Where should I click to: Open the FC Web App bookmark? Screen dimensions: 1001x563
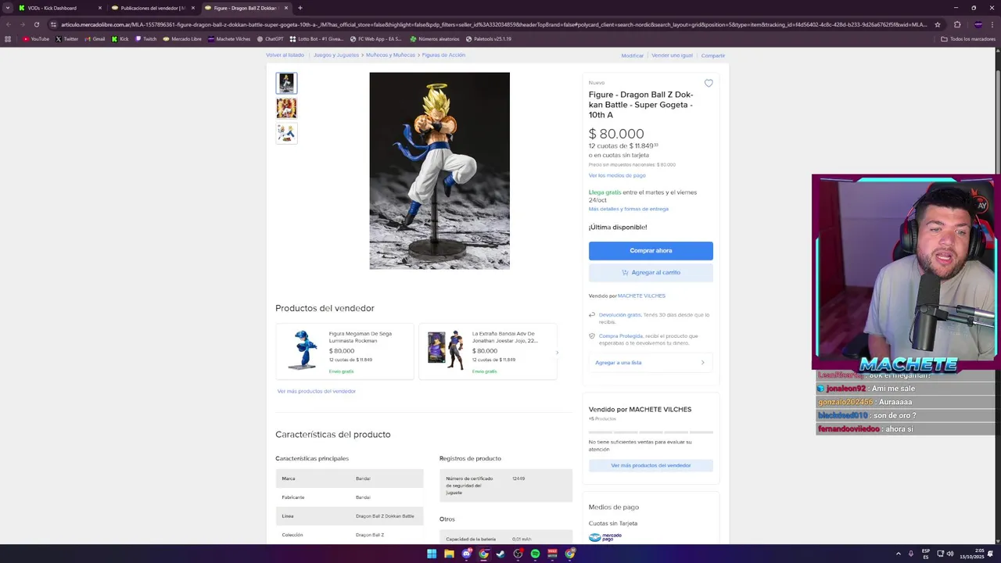point(376,39)
